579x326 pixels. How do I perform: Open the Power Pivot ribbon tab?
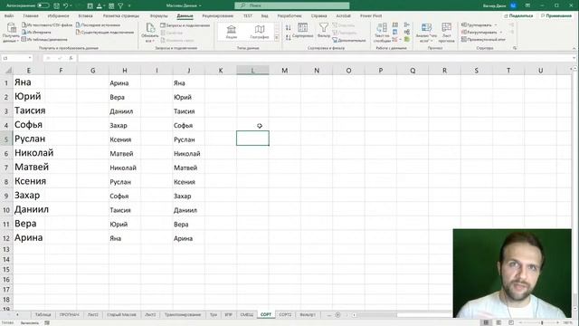371,16
